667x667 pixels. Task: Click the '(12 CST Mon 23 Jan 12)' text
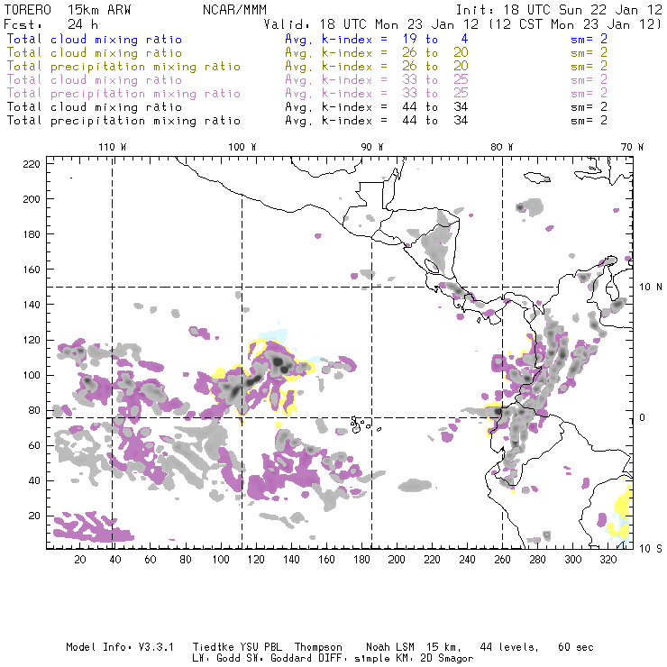point(575,24)
